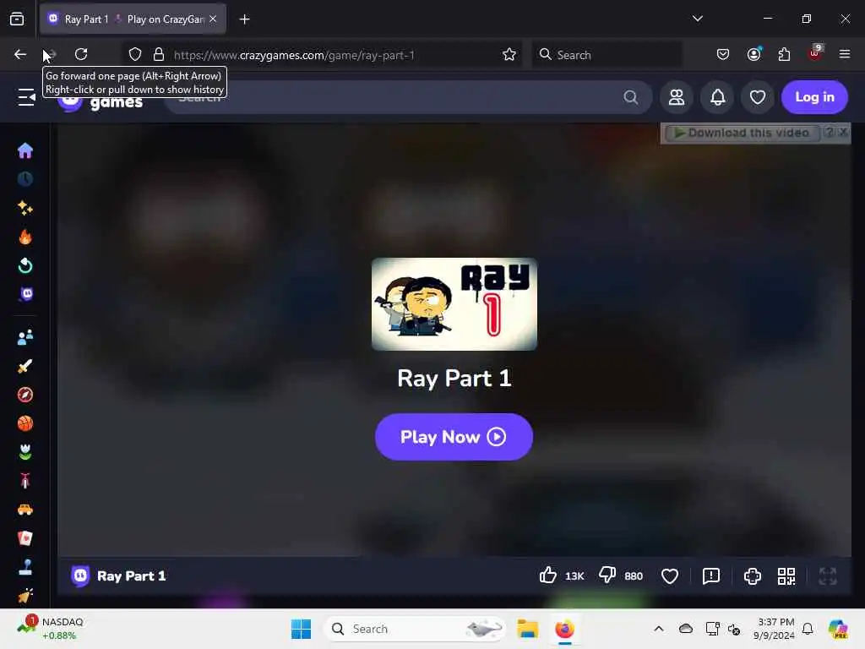Open the Basketball category icon
Image resolution: width=865 pixels, height=649 pixels.
tap(25, 423)
